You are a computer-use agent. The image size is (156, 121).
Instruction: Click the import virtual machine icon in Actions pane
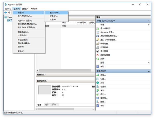(97, 28)
